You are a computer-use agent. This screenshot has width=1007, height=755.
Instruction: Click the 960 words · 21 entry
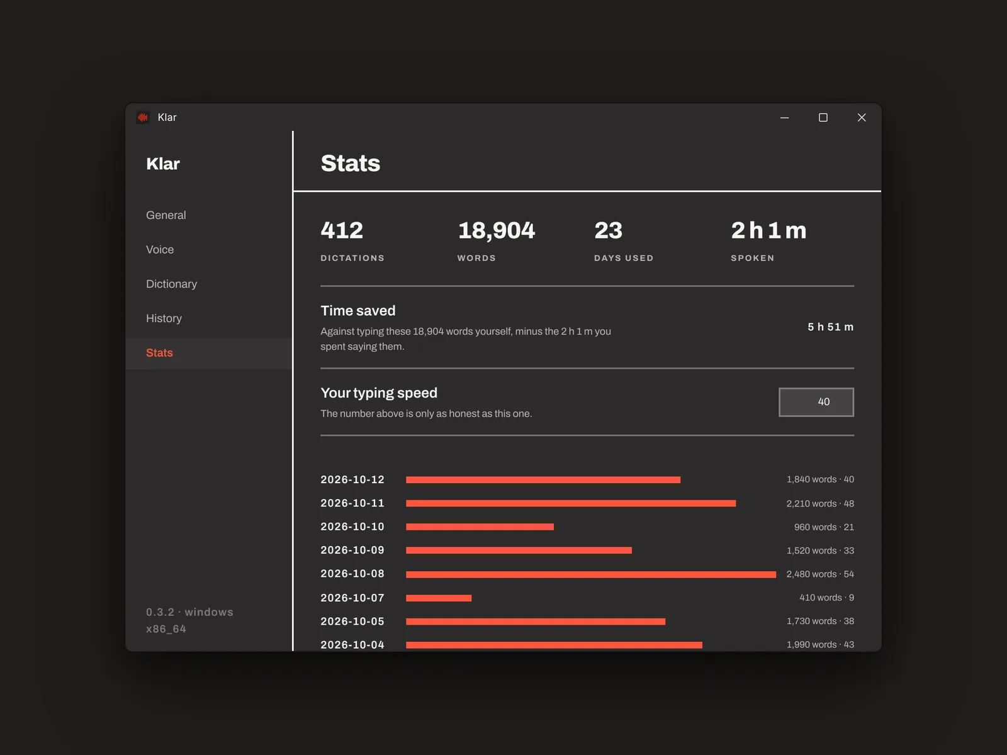pyautogui.click(x=824, y=527)
